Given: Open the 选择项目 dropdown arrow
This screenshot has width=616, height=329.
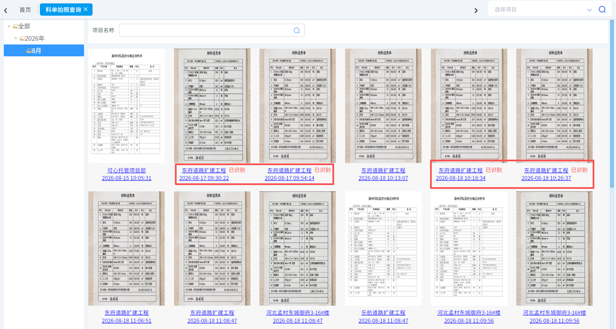Looking at the screenshot, I should (x=589, y=10).
